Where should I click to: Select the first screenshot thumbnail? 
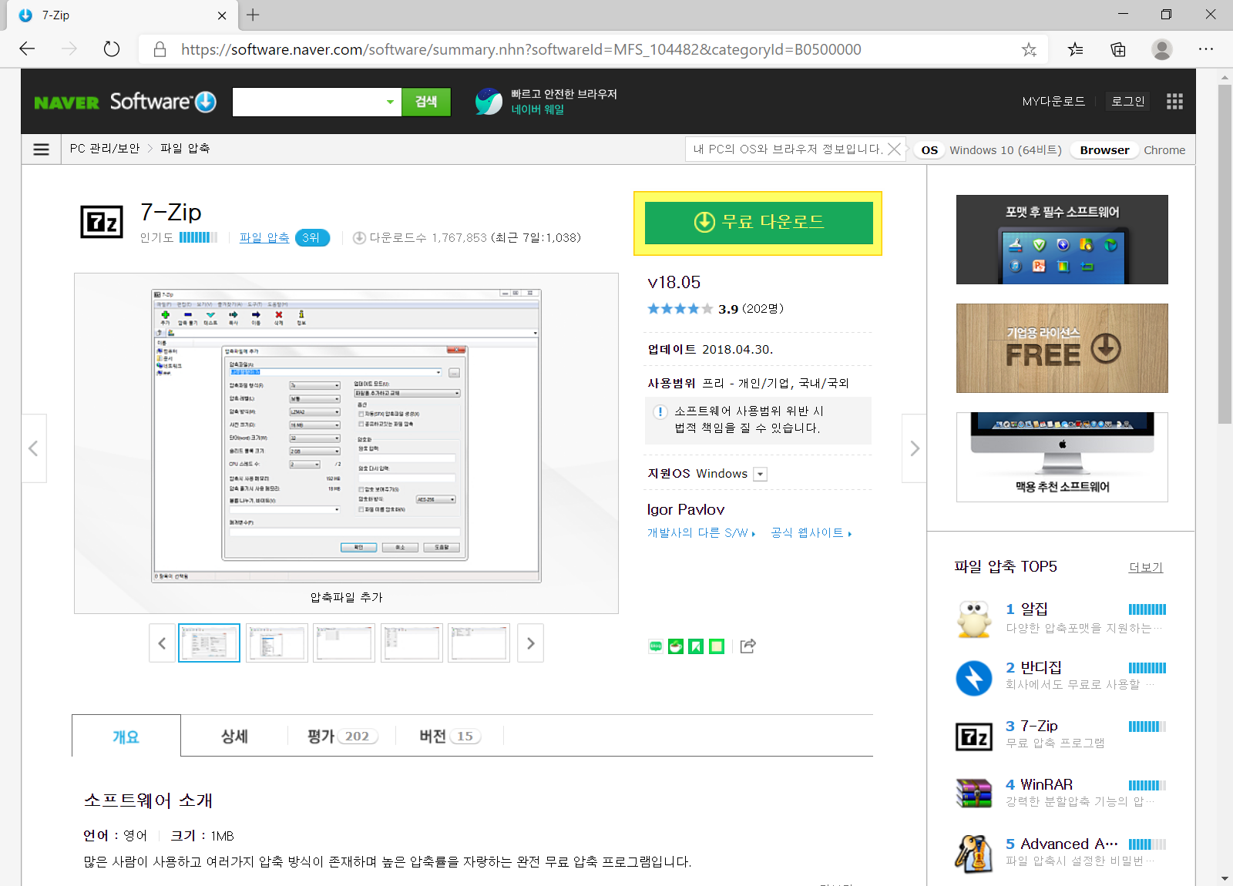pos(209,643)
